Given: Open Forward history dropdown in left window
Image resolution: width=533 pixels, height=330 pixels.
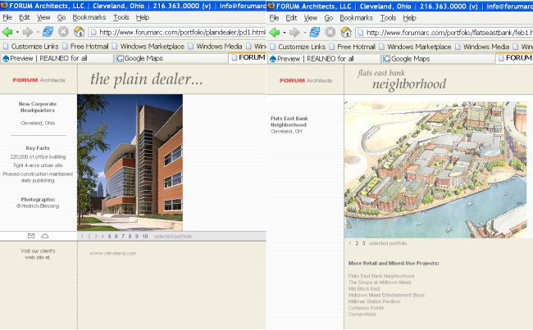Looking at the screenshot, I should point(38,33).
